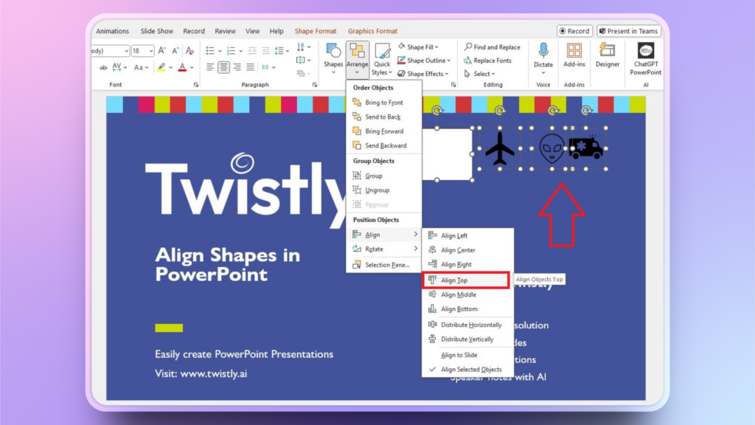Viewport: 755px width, 425px height.
Task: Switch to Slide Show tab
Action: point(156,31)
